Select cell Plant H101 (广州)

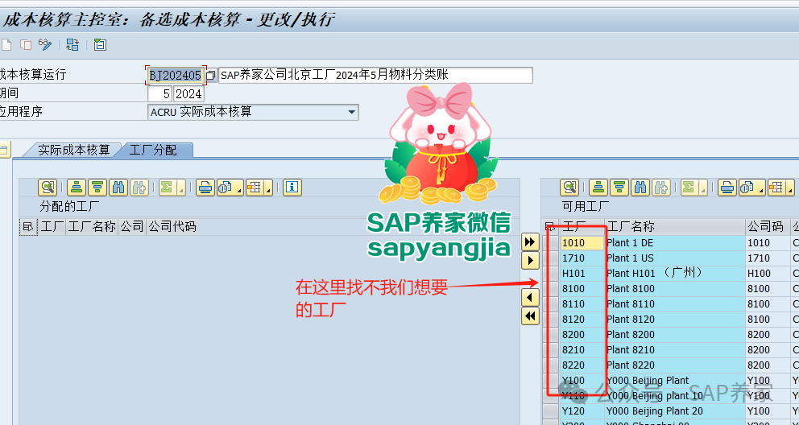[x=675, y=274]
